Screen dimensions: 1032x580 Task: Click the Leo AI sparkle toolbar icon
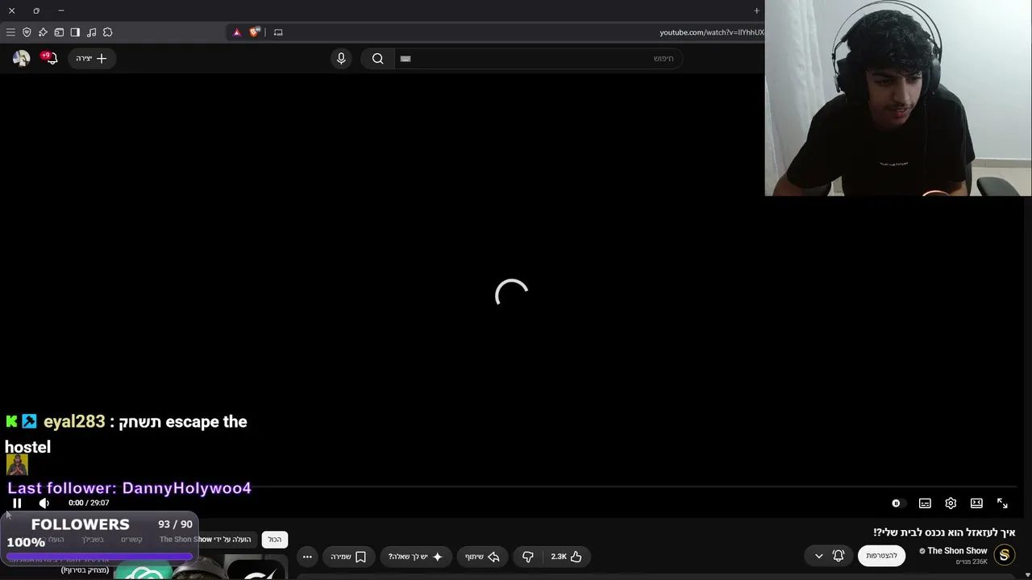(43, 32)
